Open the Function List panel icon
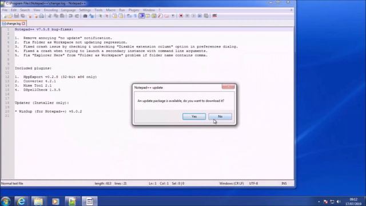 tap(160, 16)
